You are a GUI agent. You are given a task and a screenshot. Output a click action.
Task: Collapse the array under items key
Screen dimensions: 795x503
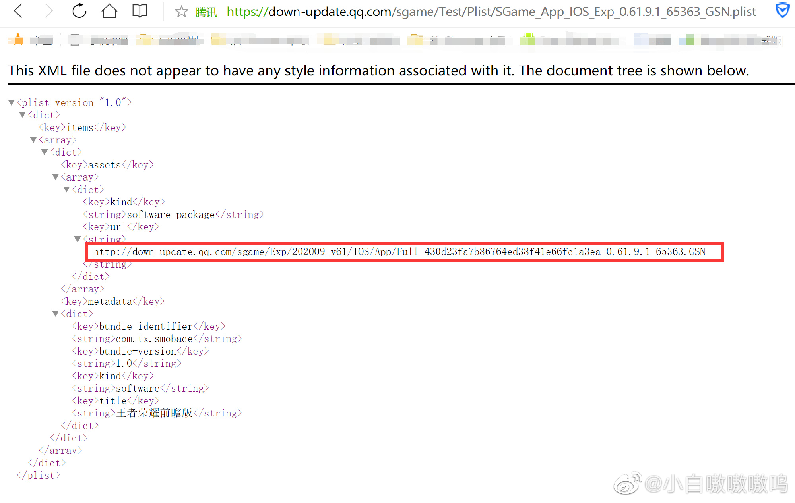[x=34, y=140]
